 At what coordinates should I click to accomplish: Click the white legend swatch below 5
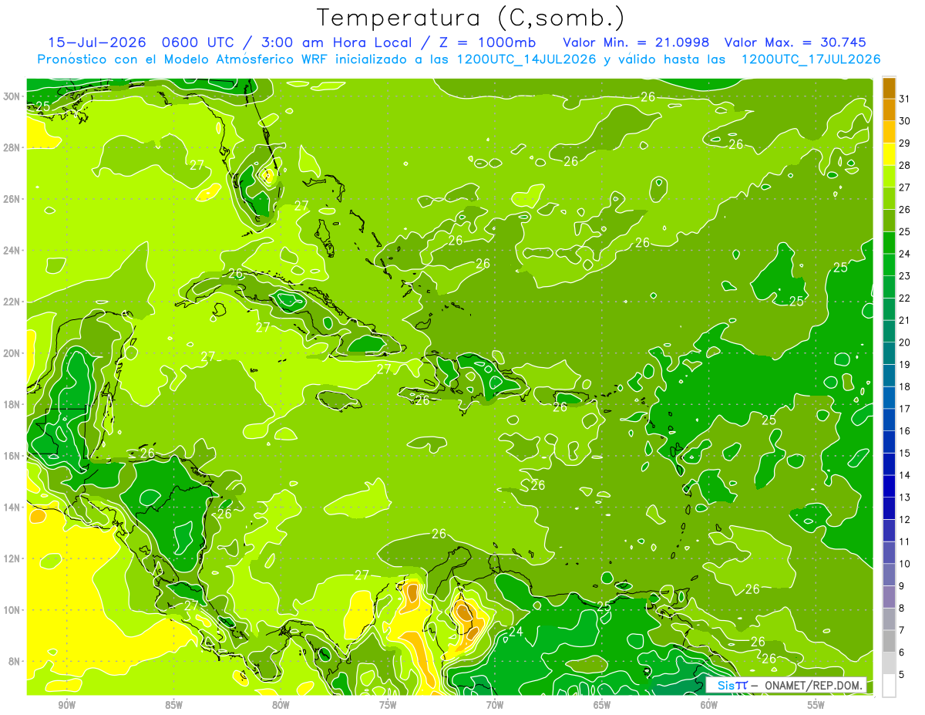(x=889, y=685)
